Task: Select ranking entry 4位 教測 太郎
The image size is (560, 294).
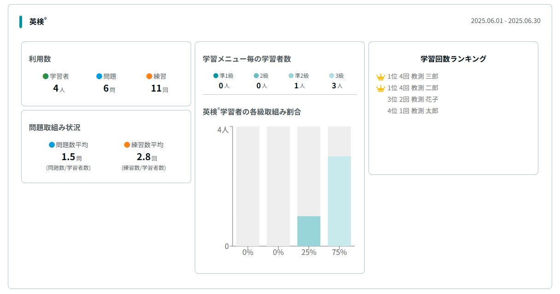Action: click(x=413, y=111)
